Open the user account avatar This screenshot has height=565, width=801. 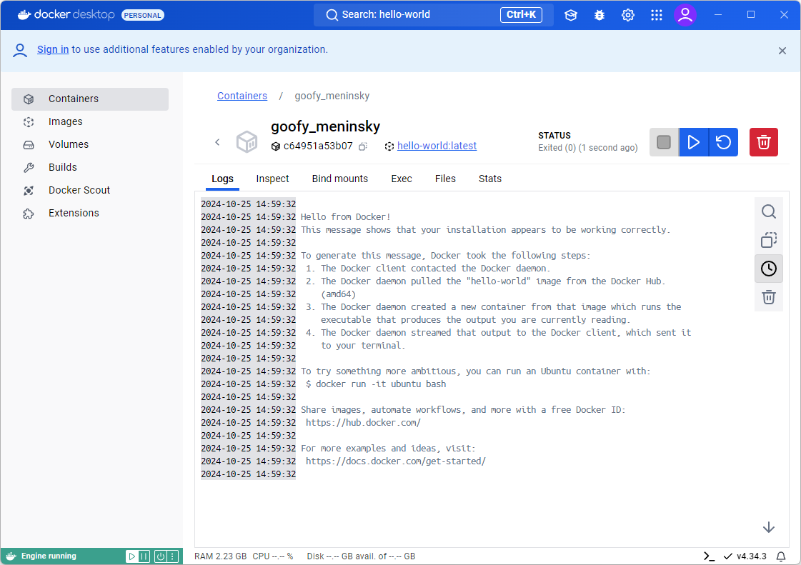click(685, 15)
